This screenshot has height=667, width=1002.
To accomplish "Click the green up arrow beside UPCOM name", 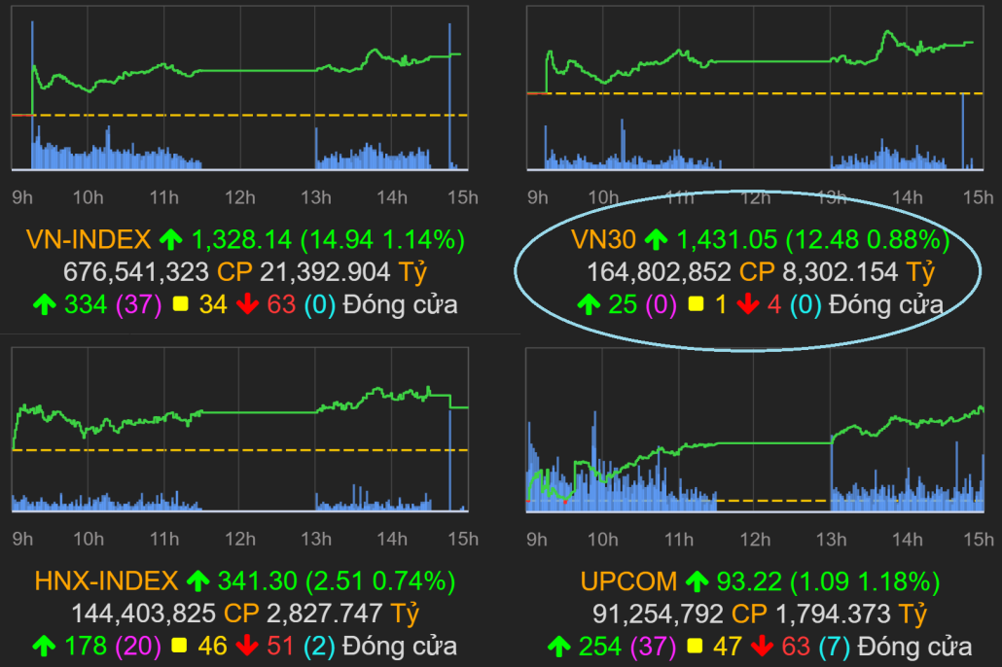I will (x=696, y=582).
